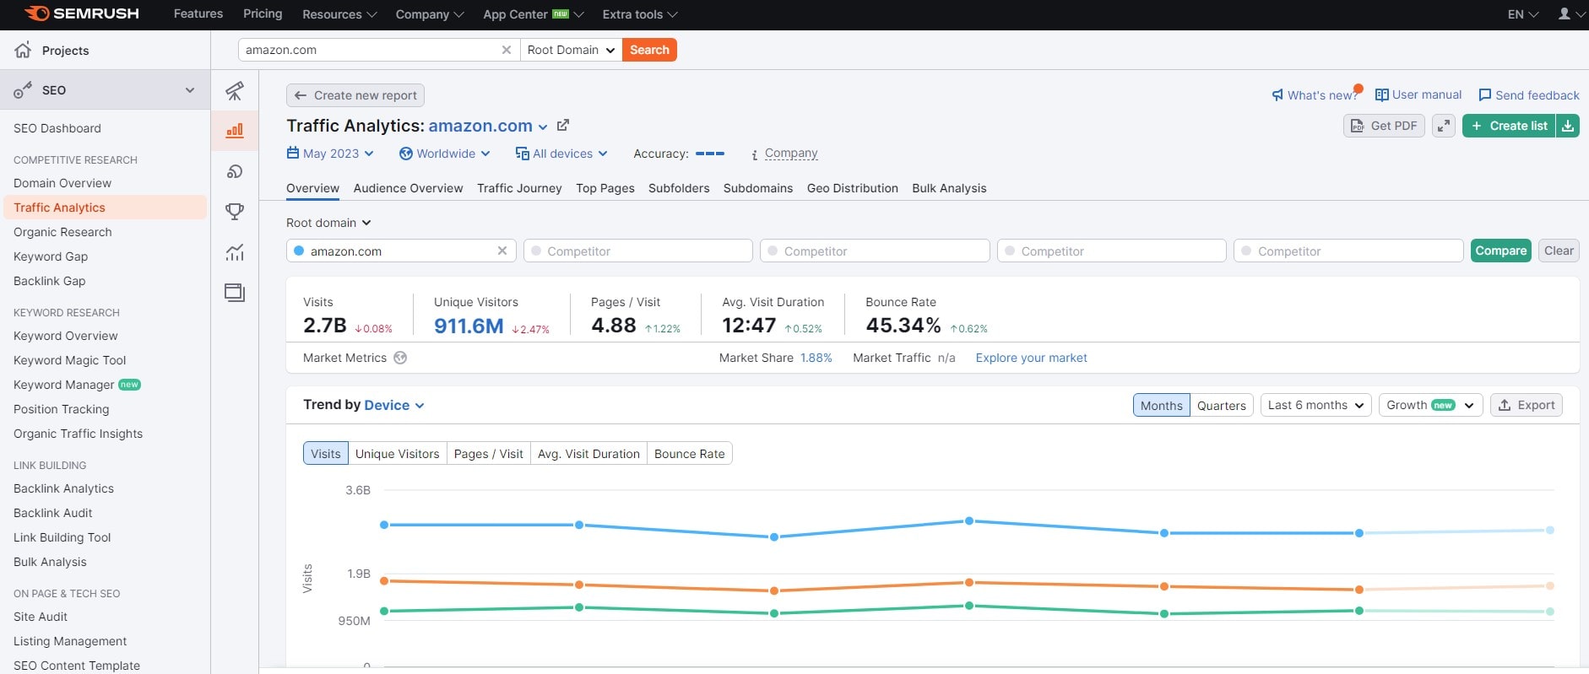Remove amazon.com from the competitor fields
Viewport: 1589px width, 674px height.
(x=502, y=251)
